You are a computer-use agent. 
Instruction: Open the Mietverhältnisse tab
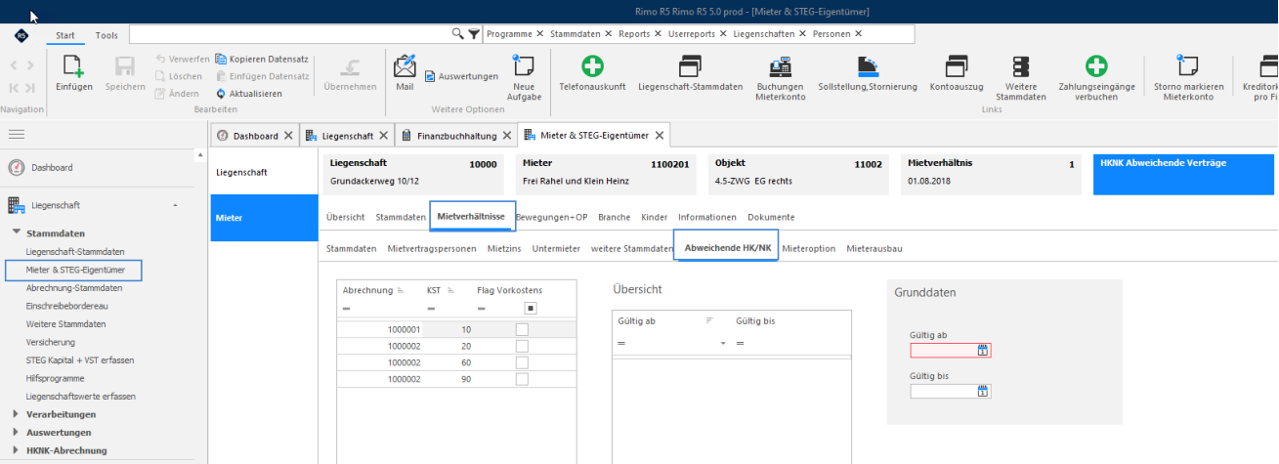(x=470, y=217)
